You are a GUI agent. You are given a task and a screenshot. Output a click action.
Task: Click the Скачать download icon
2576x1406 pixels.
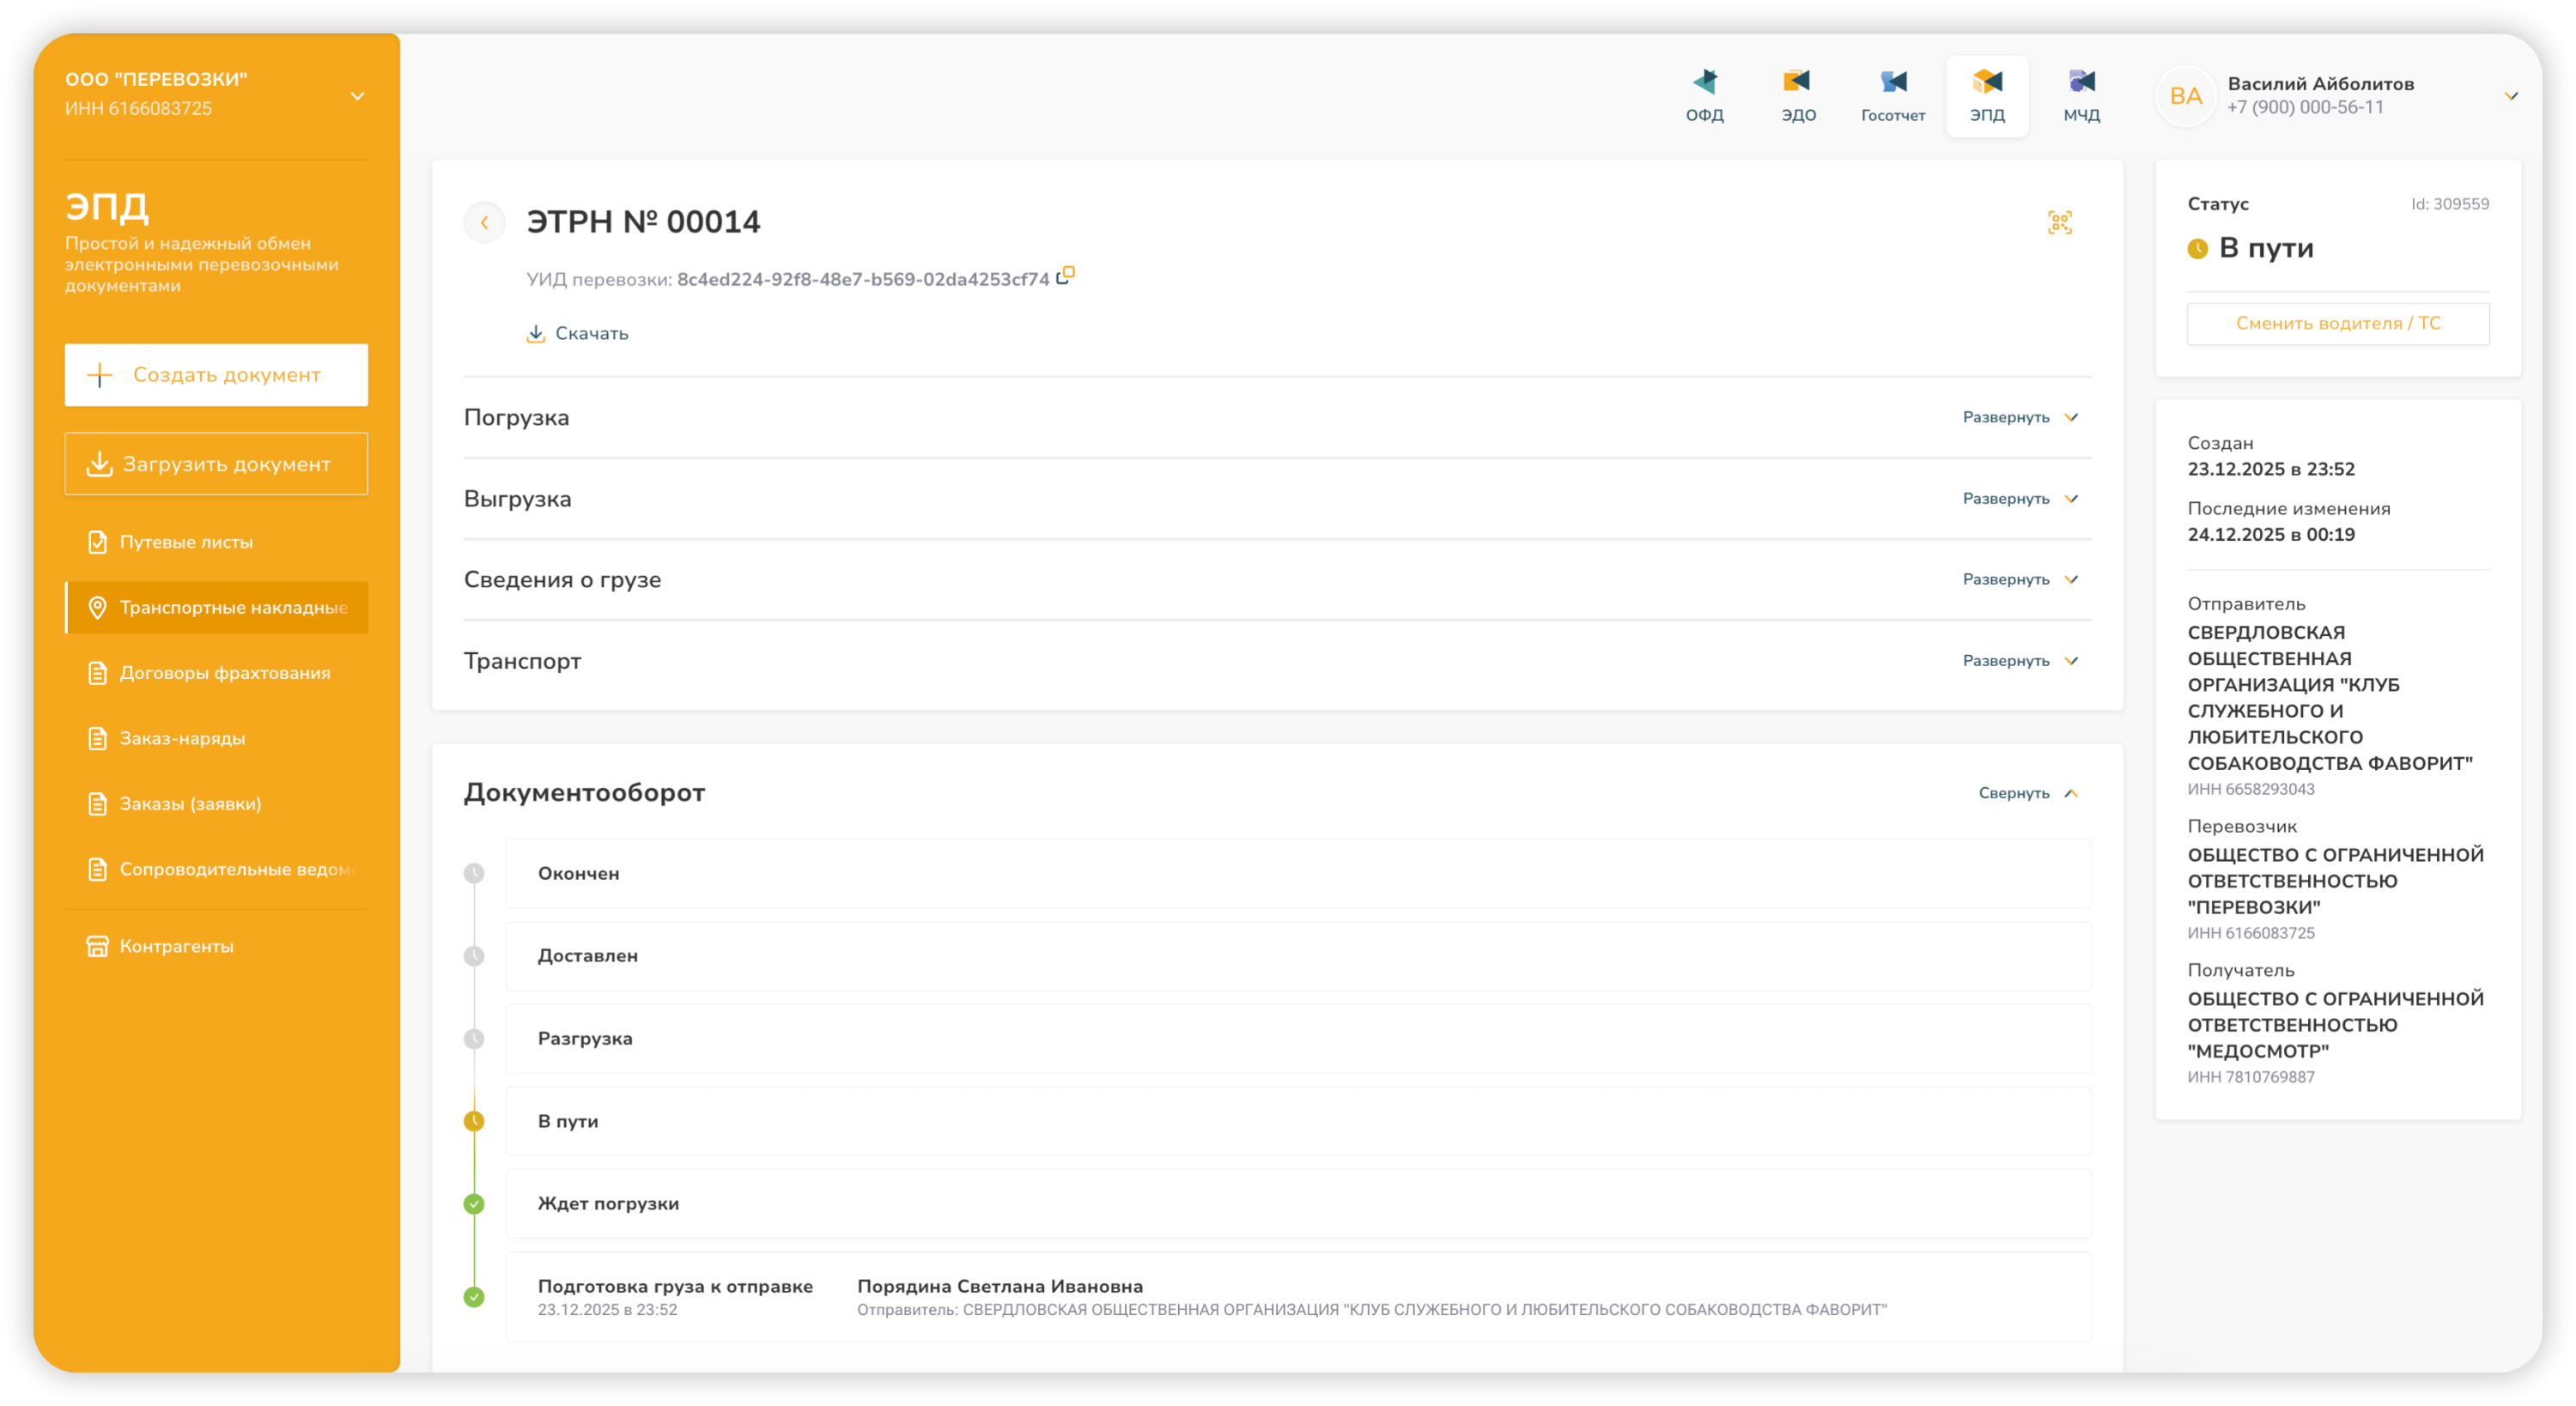tap(536, 334)
